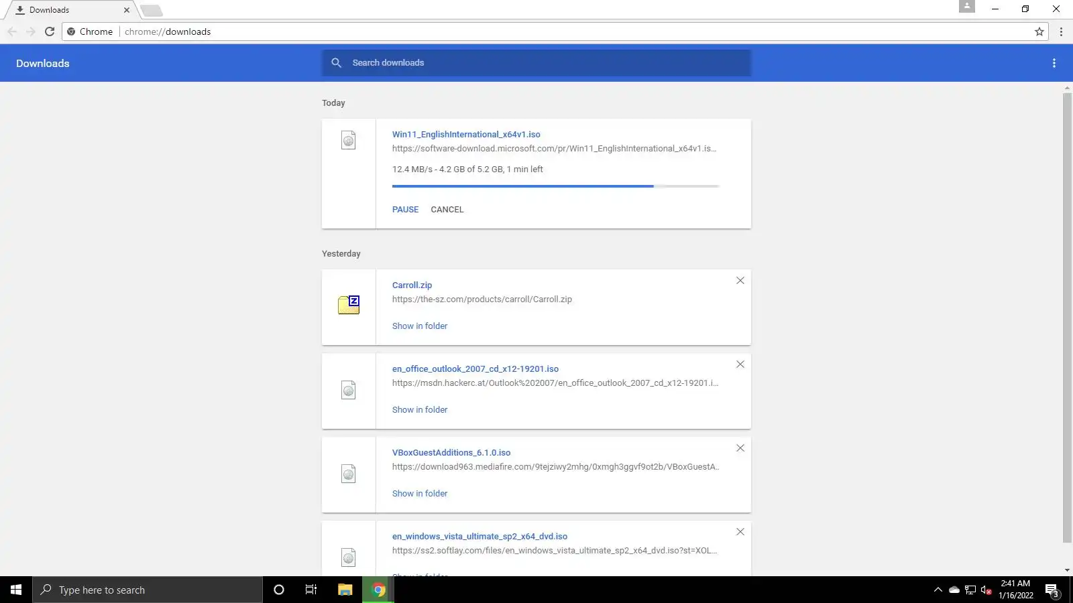Click the back navigation arrow
Image resolution: width=1073 pixels, height=603 pixels.
click(12, 31)
